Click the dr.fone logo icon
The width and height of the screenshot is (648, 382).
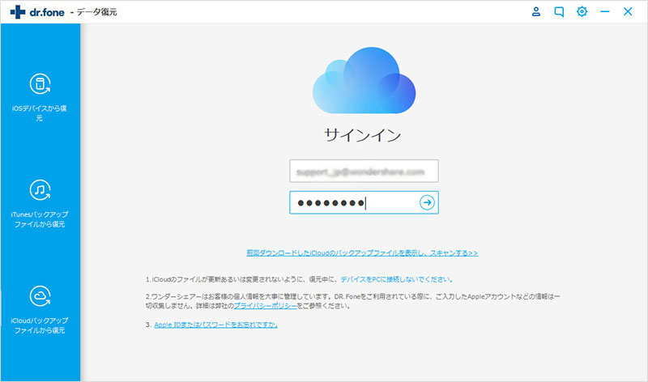pyautogui.click(x=18, y=12)
